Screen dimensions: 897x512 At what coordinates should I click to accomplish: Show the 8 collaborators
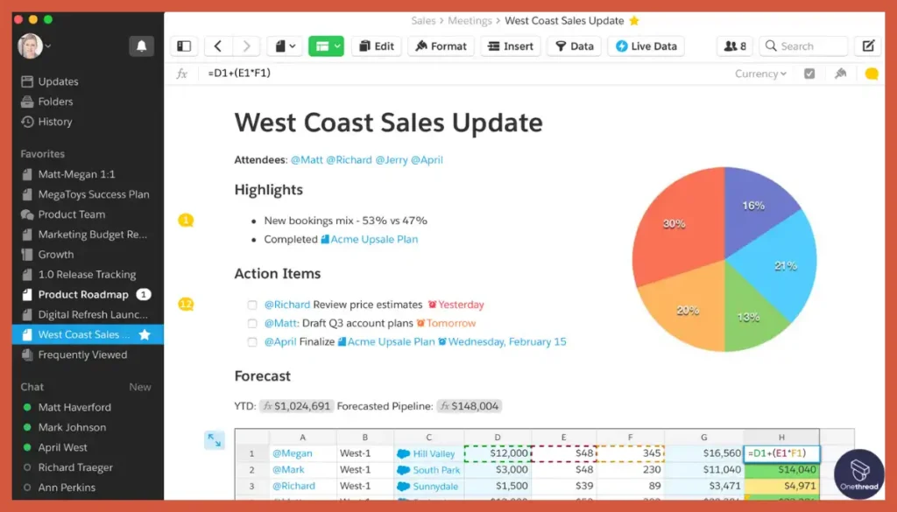click(x=735, y=46)
